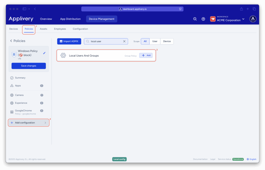This screenshot has height=170, width=265.
Task: Click the Apps sidebar icon
Action: (12, 86)
